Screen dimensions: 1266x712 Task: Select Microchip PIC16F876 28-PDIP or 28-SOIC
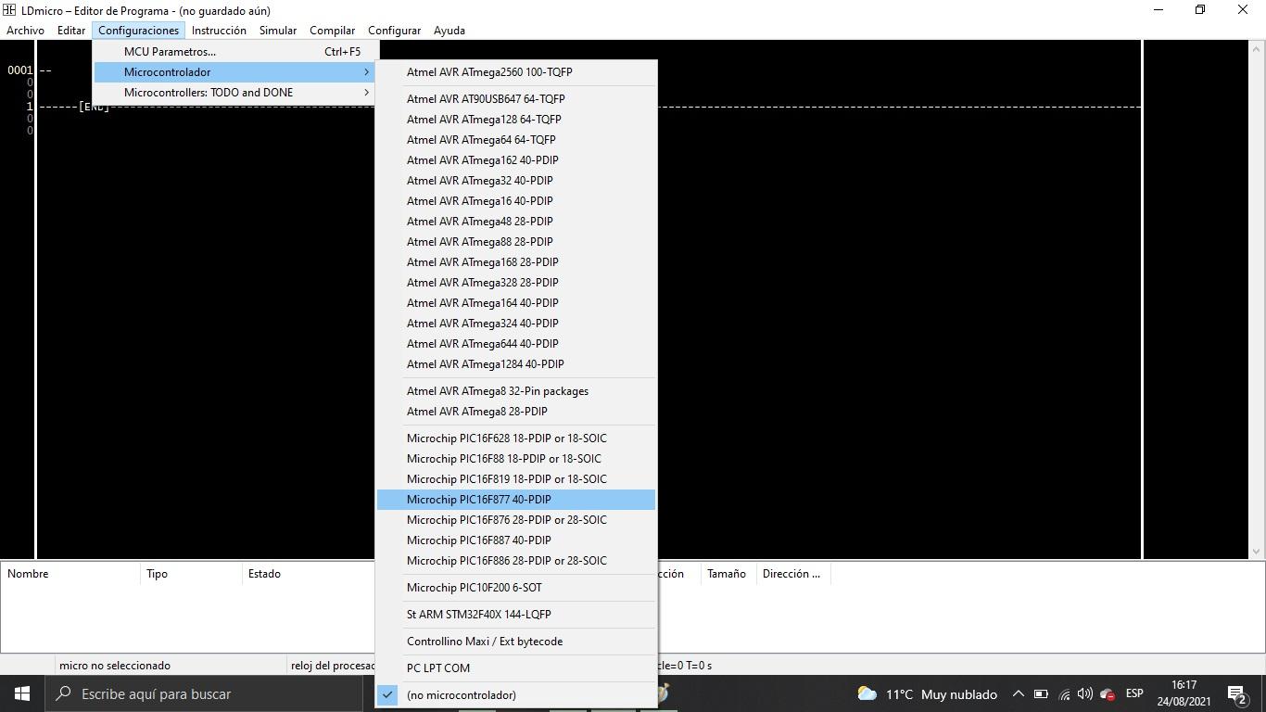[516, 520]
